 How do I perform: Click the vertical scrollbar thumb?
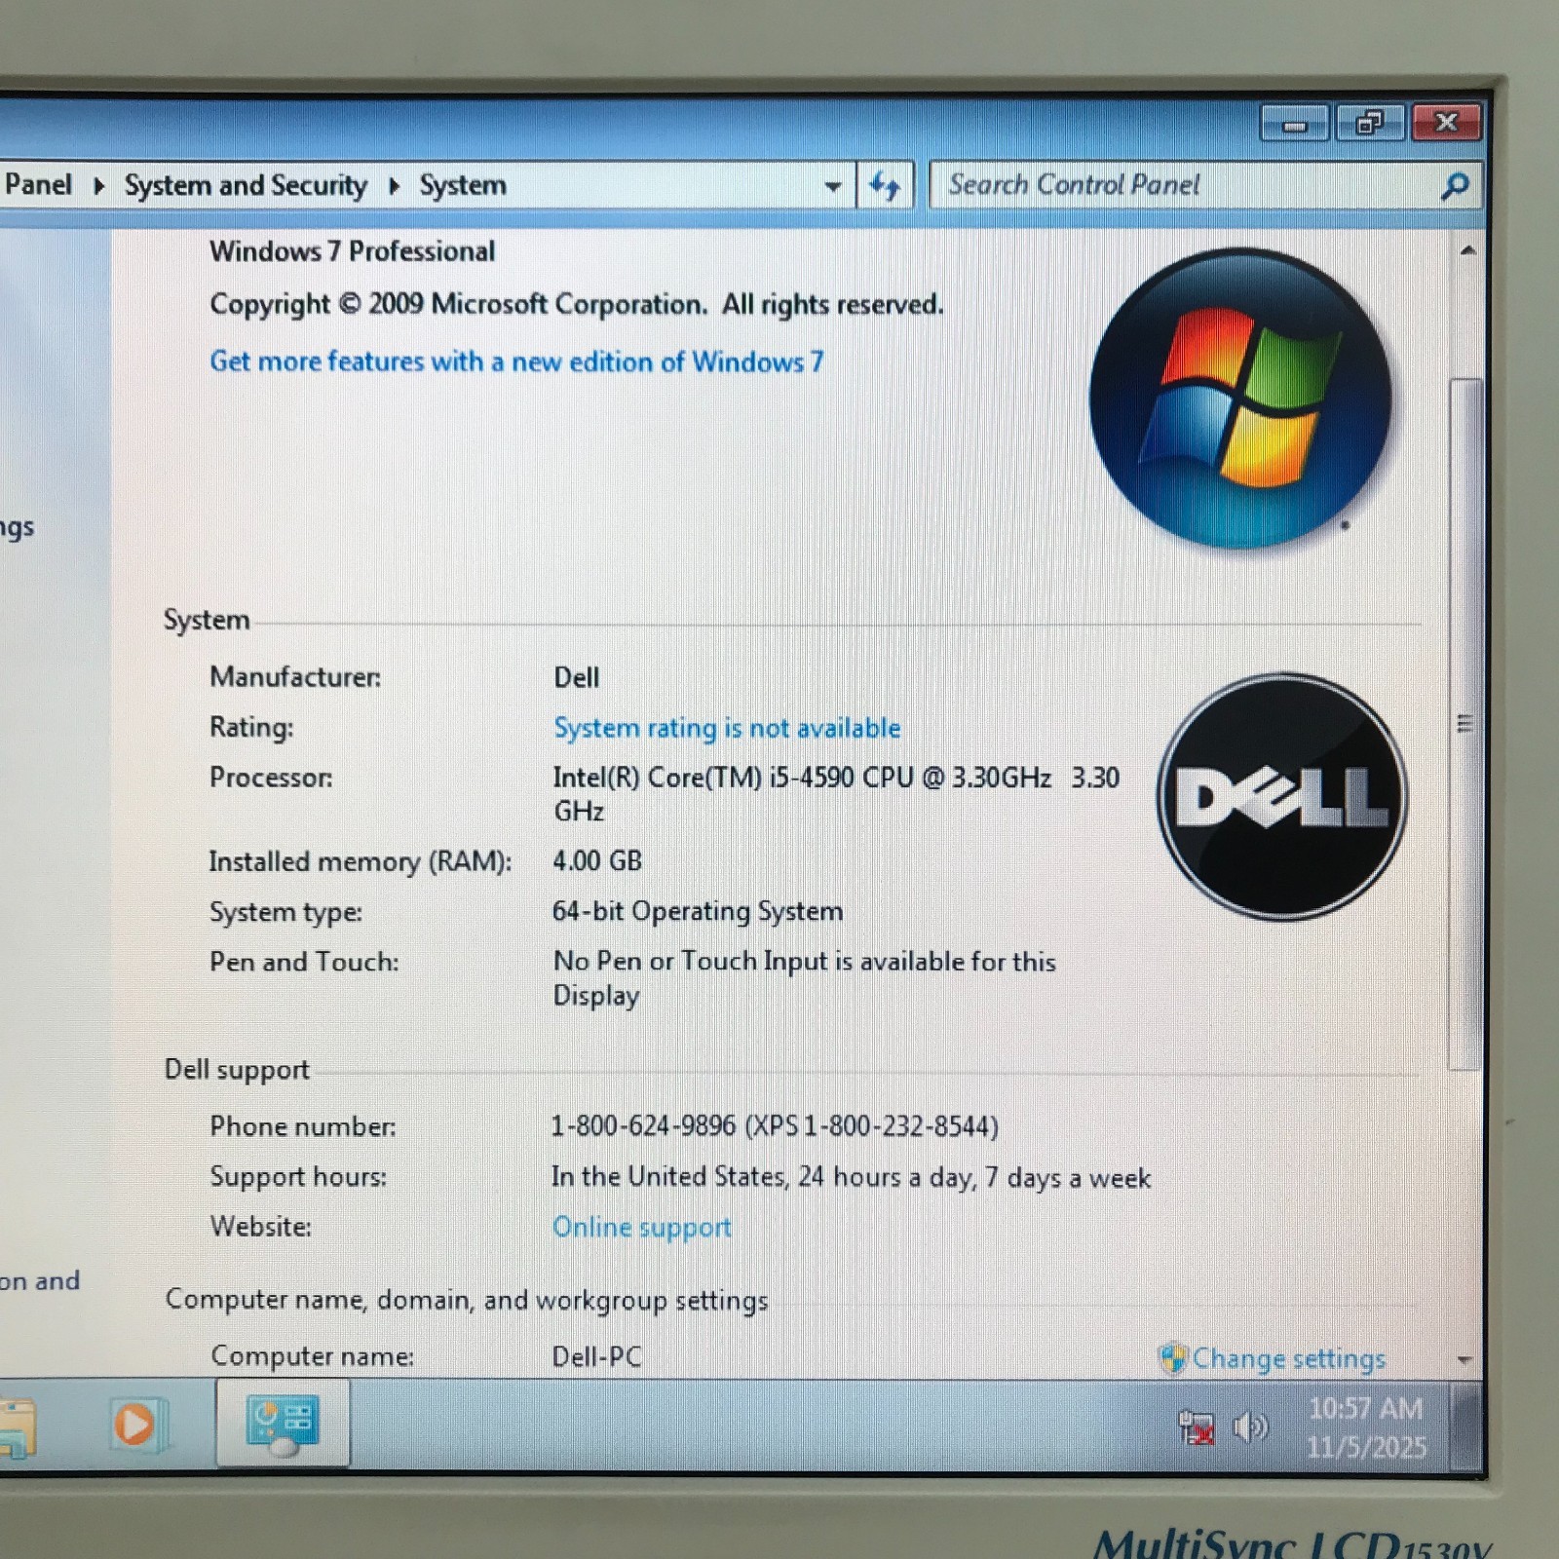(x=1464, y=724)
